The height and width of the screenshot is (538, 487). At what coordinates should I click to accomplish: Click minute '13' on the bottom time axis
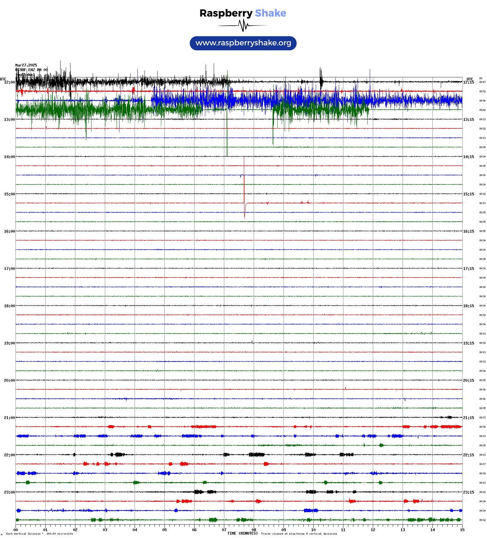(403, 530)
